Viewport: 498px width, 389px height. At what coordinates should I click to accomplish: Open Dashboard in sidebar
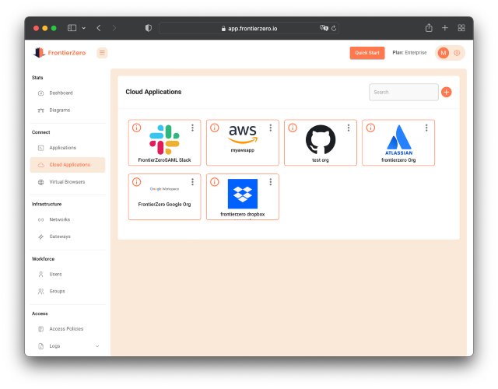pyautogui.click(x=68, y=93)
